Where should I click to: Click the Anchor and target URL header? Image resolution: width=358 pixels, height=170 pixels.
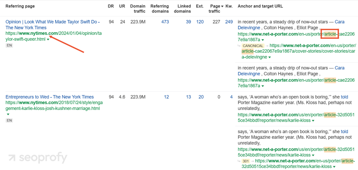click(x=260, y=6)
